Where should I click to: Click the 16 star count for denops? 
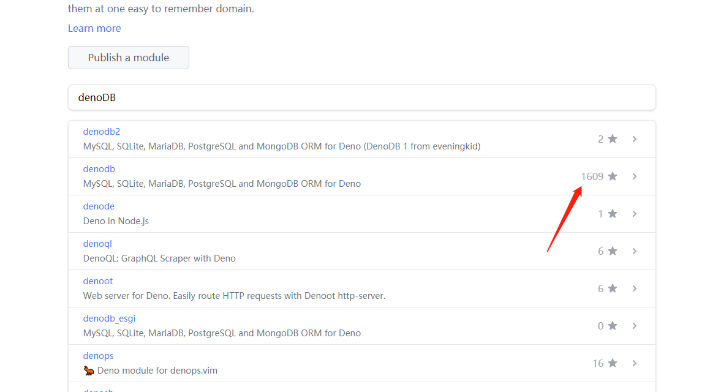coord(598,363)
